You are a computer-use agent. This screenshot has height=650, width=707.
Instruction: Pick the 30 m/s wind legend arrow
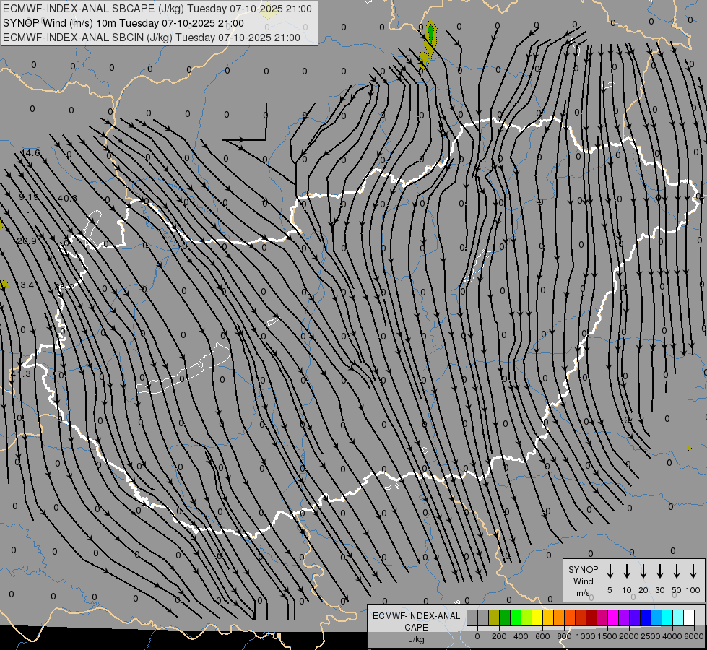[660, 571]
